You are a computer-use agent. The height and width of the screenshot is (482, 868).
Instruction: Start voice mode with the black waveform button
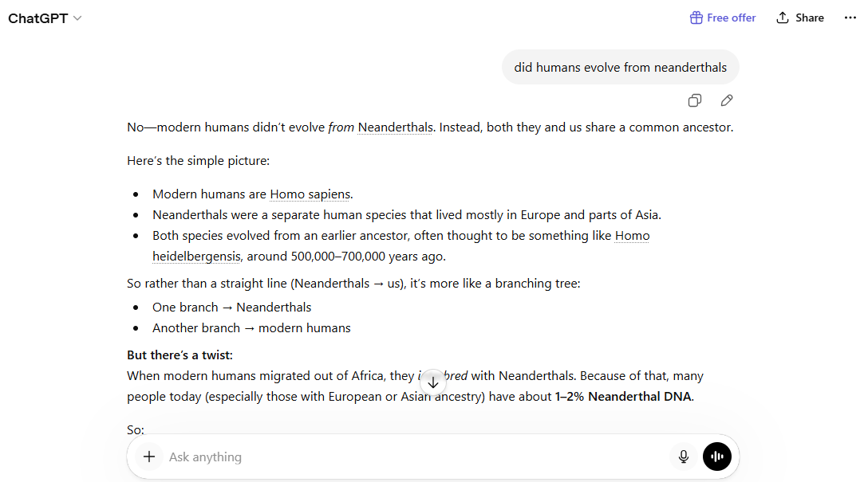pos(717,457)
